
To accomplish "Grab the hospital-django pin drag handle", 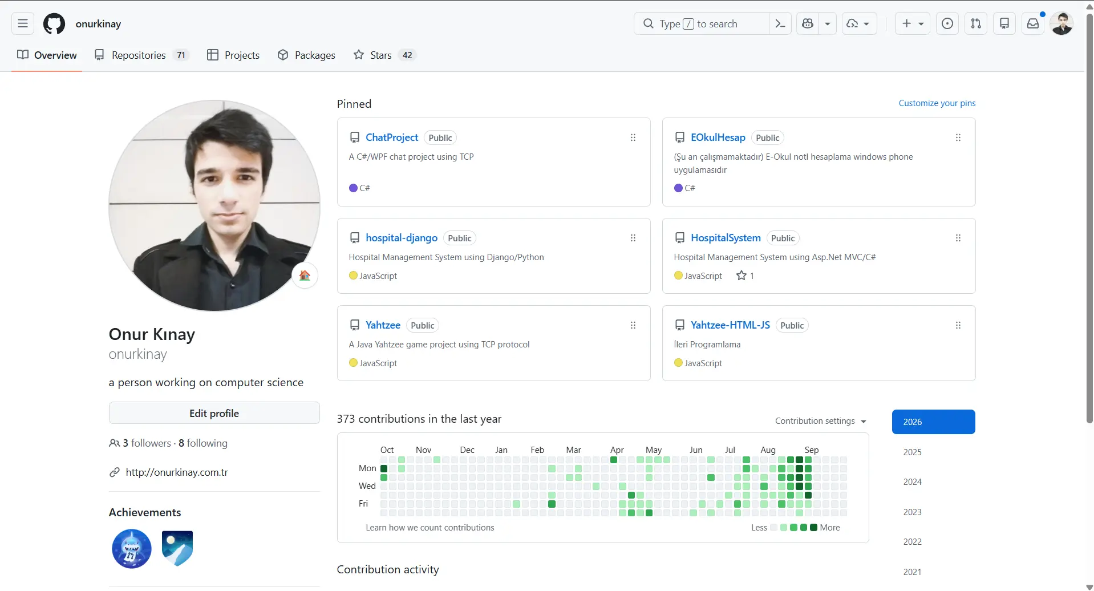I will point(633,238).
